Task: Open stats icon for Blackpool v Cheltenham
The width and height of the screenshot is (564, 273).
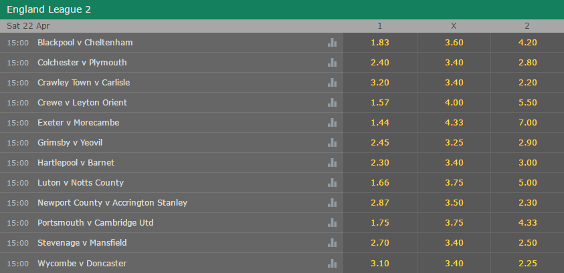Action: tap(332, 43)
